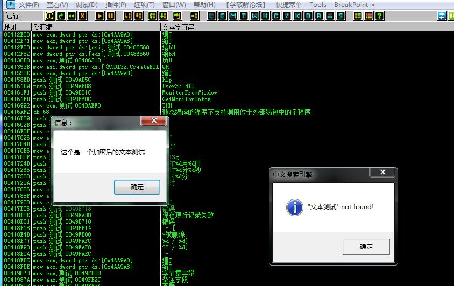Open Memory map using M icon
The width and height of the screenshot is (454, 286).
232,16
